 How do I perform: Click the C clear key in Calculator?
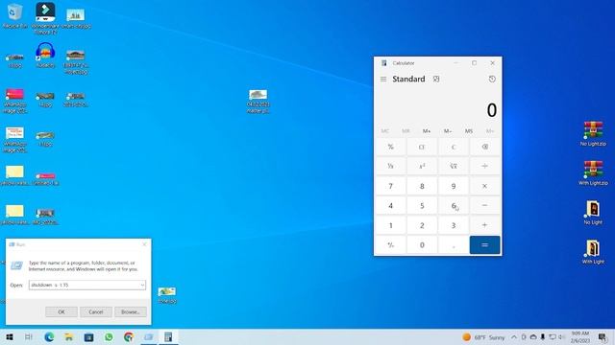coord(454,147)
